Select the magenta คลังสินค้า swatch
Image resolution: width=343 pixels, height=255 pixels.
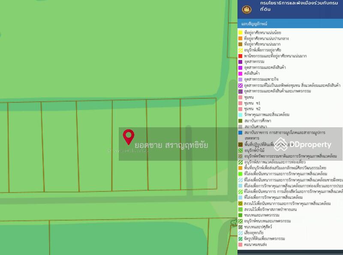pyautogui.click(x=240, y=73)
